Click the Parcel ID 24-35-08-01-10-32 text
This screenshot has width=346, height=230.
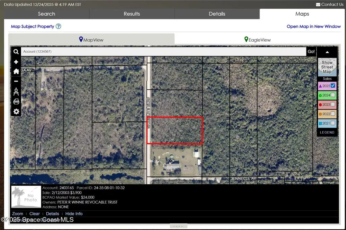pos(109,188)
